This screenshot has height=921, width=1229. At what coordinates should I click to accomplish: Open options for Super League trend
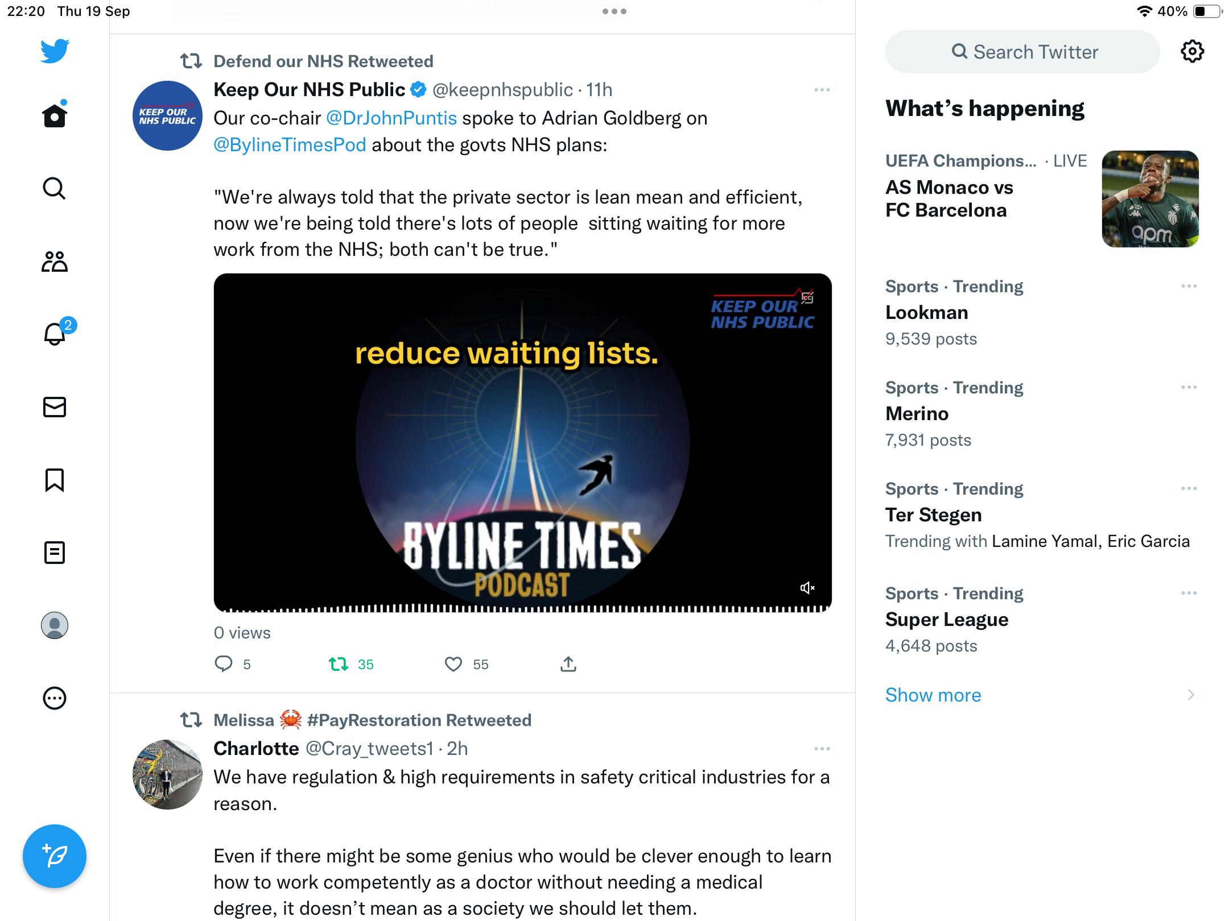(1189, 593)
